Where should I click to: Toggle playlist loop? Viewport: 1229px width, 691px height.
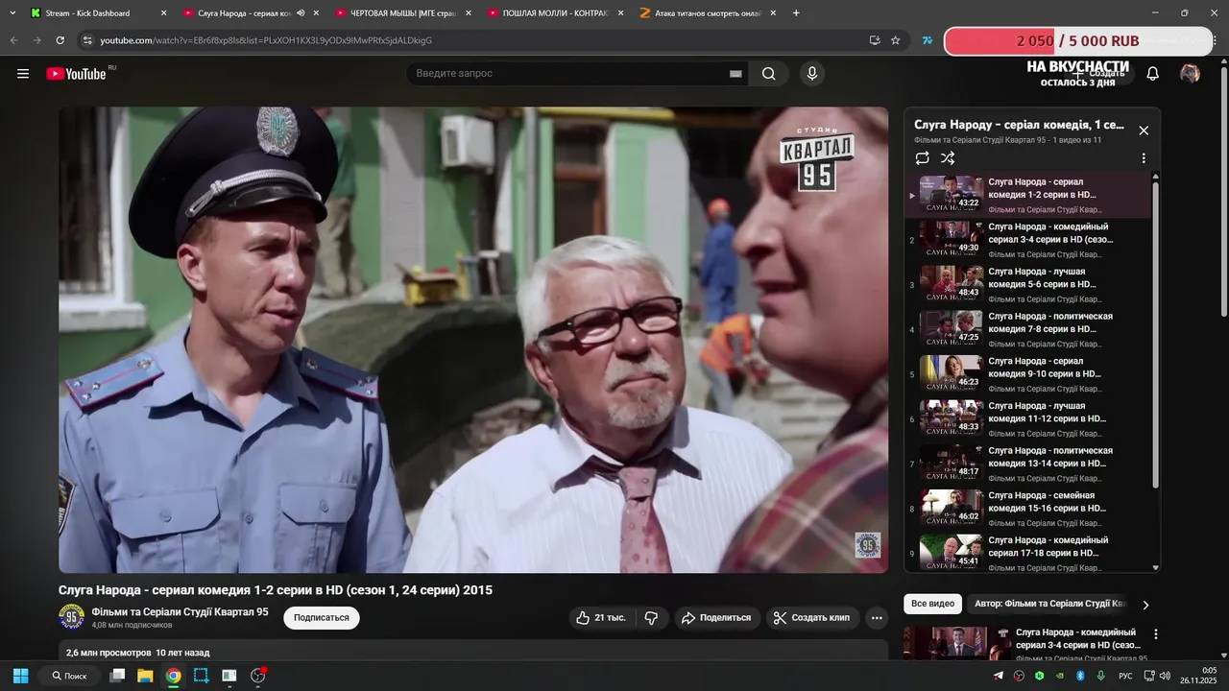pos(923,158)
